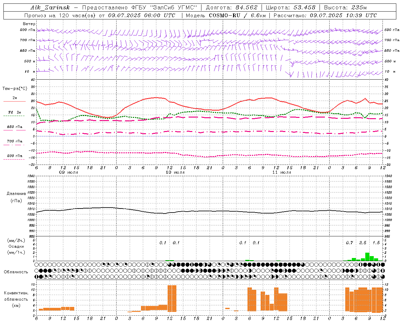Click the right-side 700 гПа wind level label

coord(392,40)
